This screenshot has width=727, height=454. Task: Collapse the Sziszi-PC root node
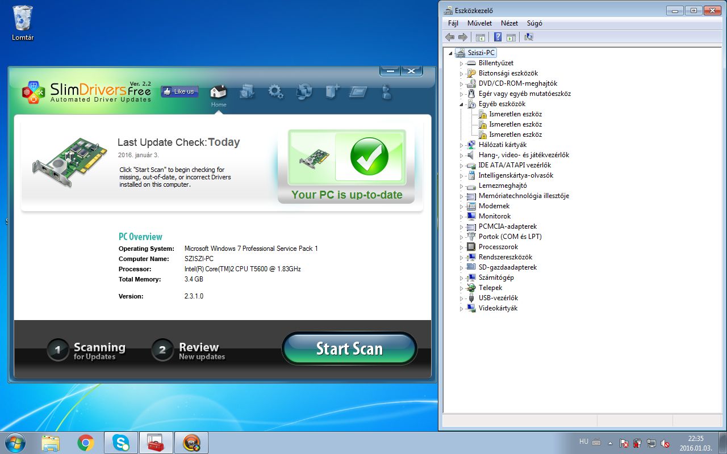451,53
